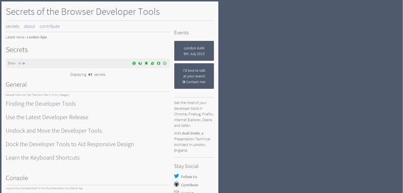Filter secrets by the Firebug bug icon

point(146,63)
